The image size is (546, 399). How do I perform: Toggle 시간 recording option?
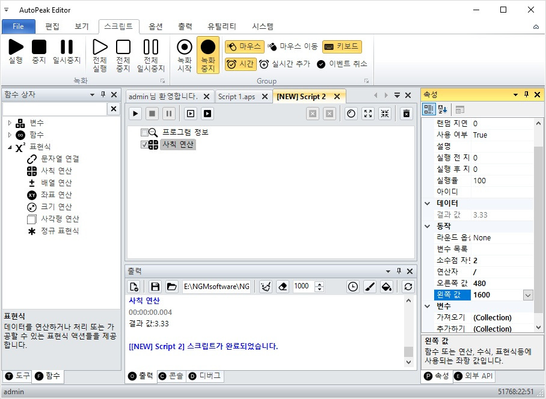coord(241,64)
